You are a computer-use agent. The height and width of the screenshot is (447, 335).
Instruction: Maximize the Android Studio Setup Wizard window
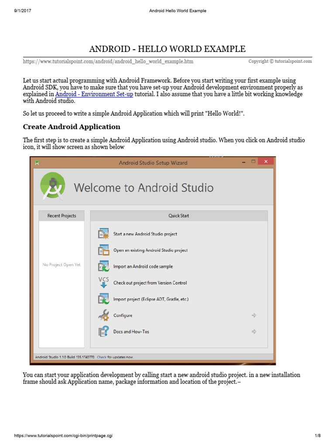[253, 162]
